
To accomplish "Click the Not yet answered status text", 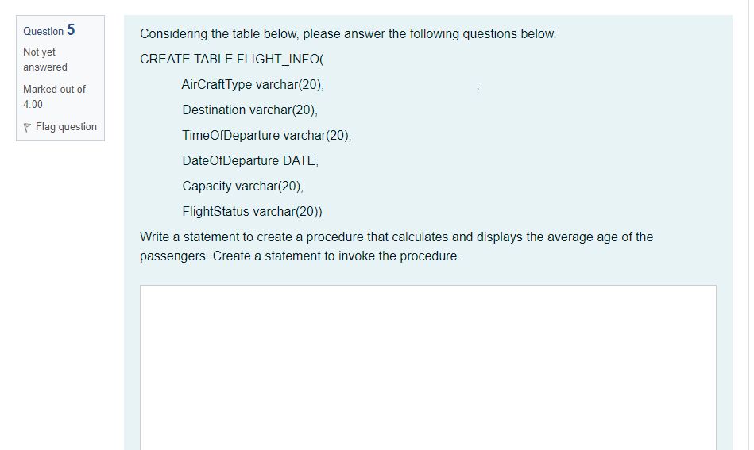I will coord(40,52).
